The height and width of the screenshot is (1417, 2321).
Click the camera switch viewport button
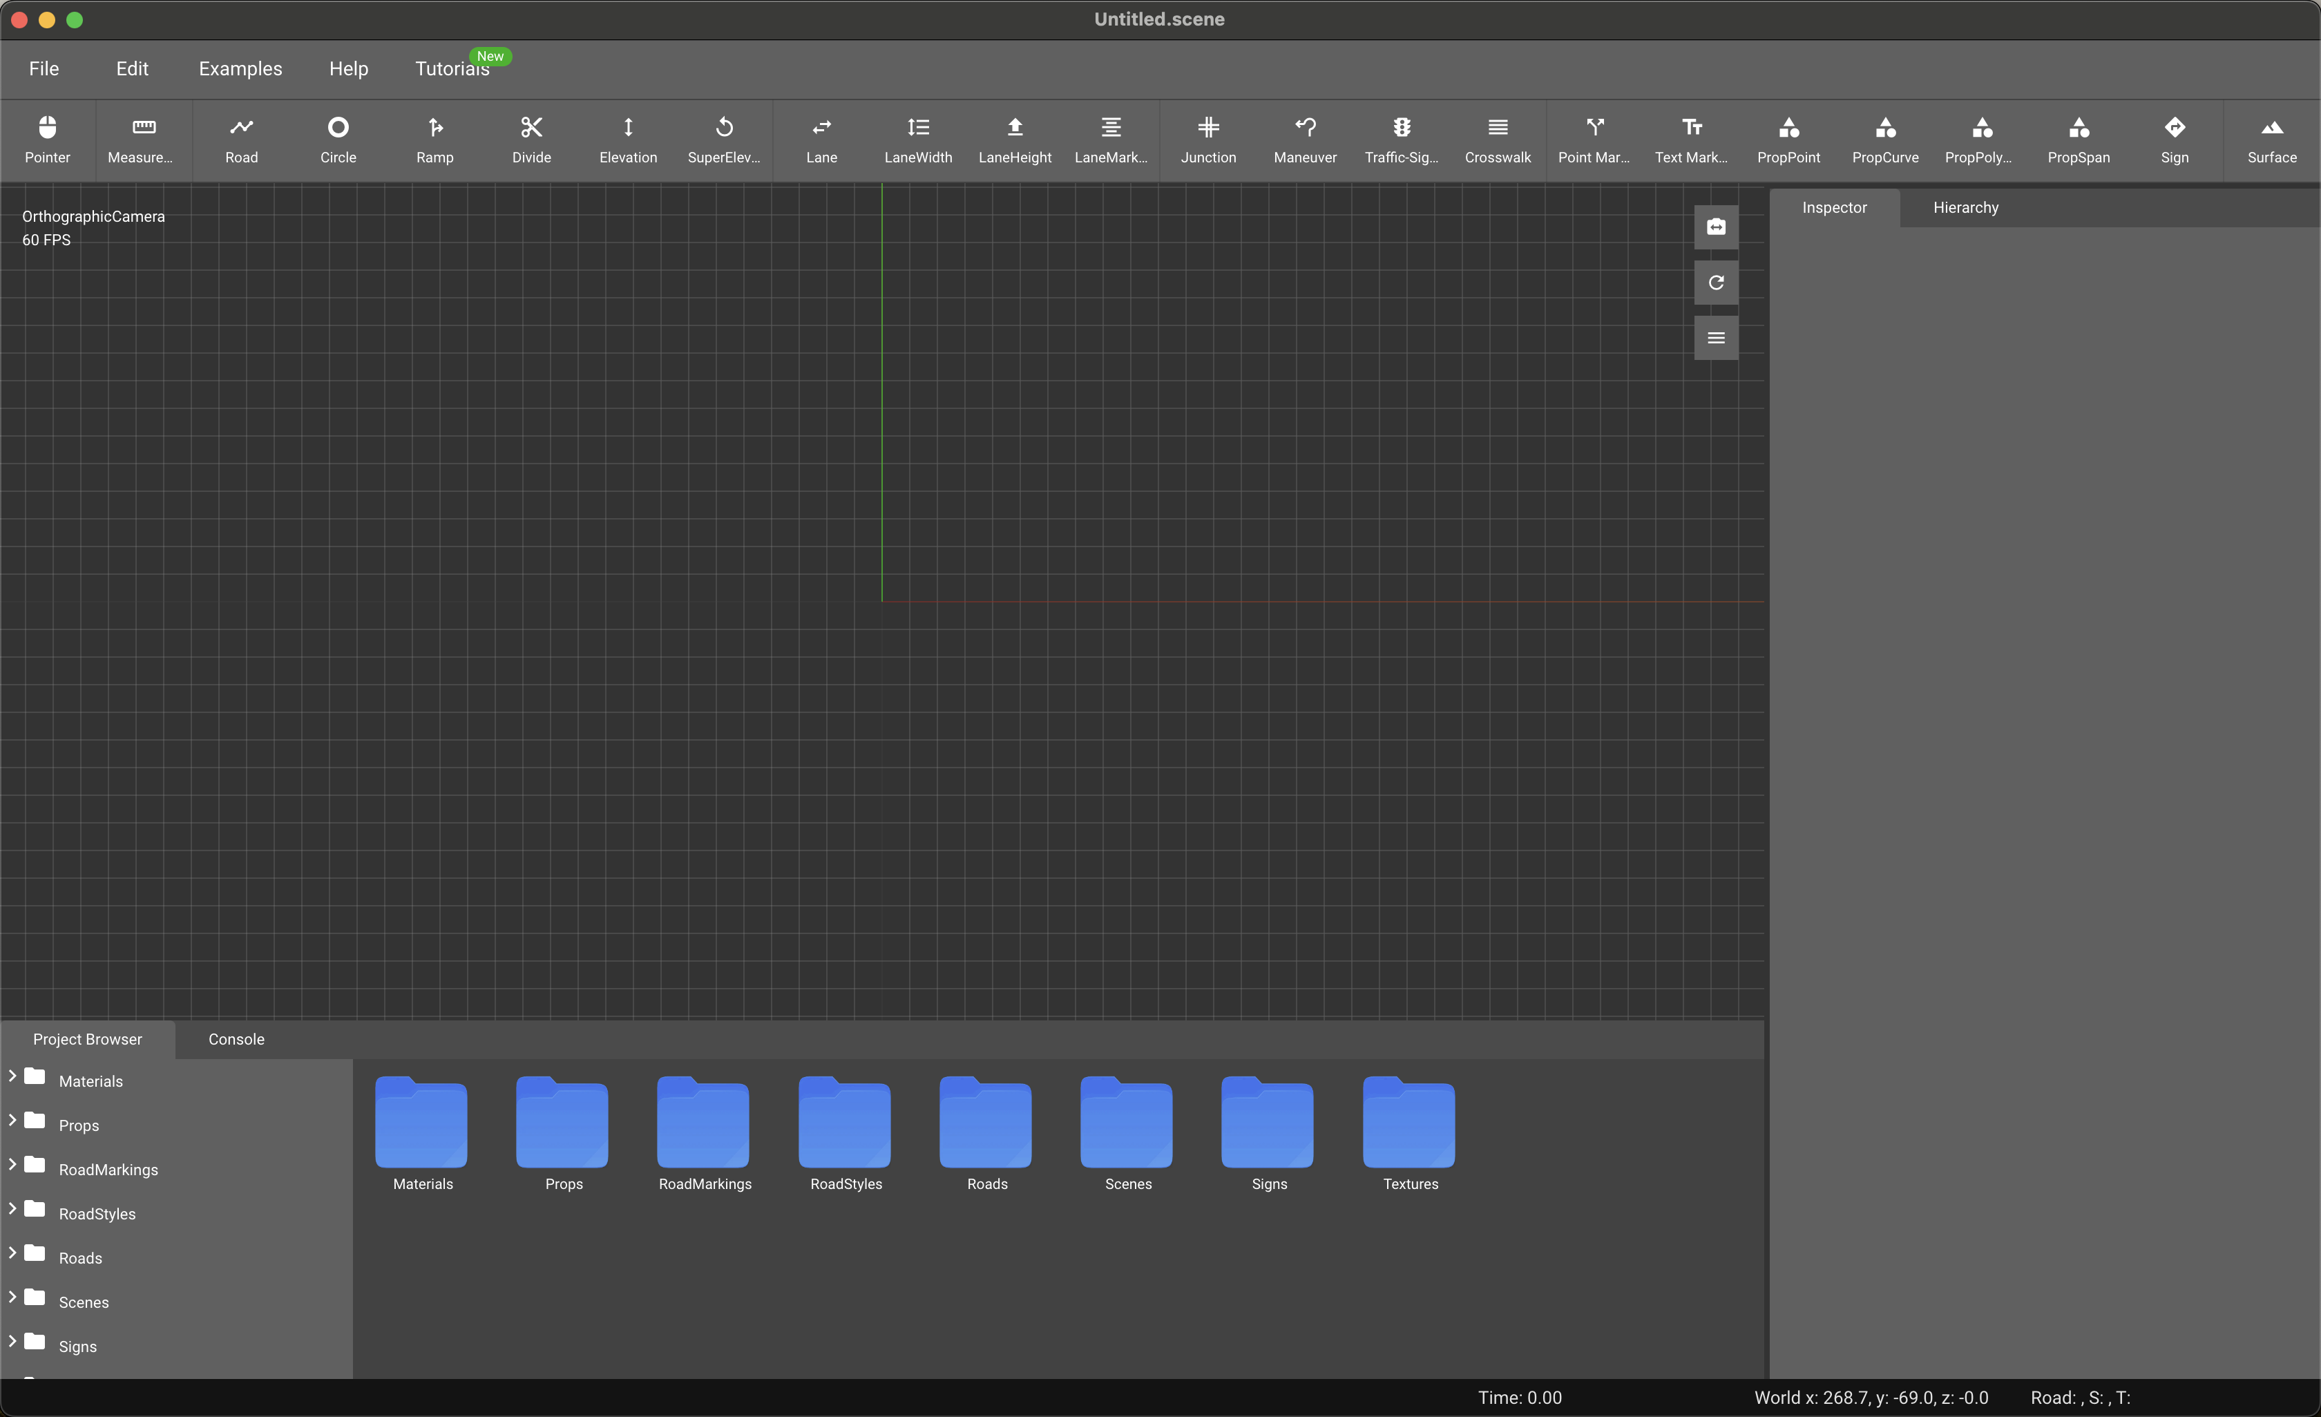point(1717,227)
